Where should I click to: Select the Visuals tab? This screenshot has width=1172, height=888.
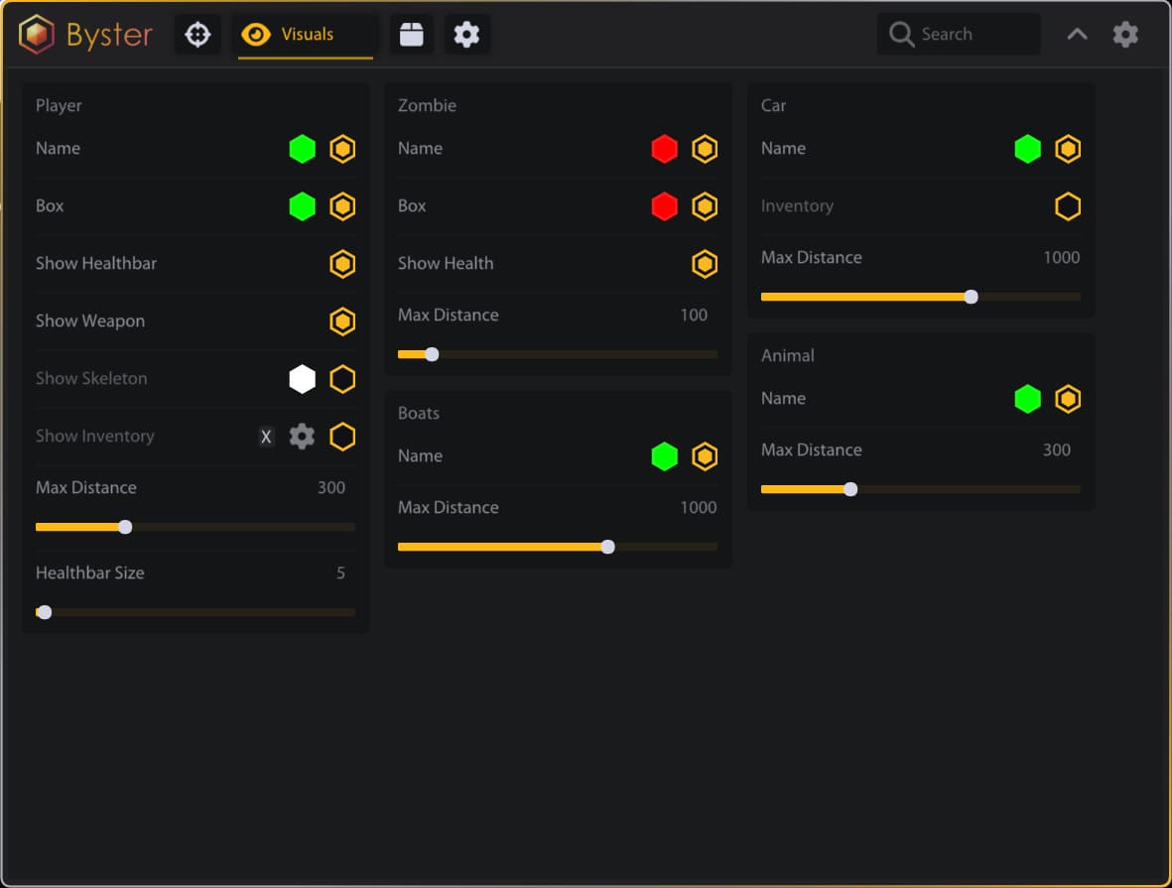point(306,35)
